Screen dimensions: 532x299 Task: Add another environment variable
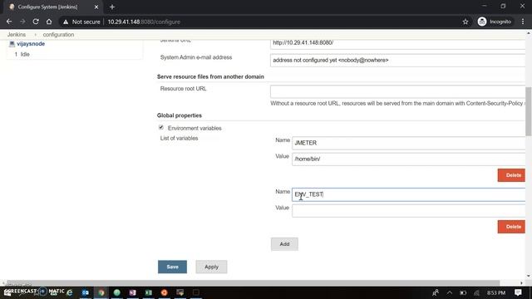[x=284, y=244]
